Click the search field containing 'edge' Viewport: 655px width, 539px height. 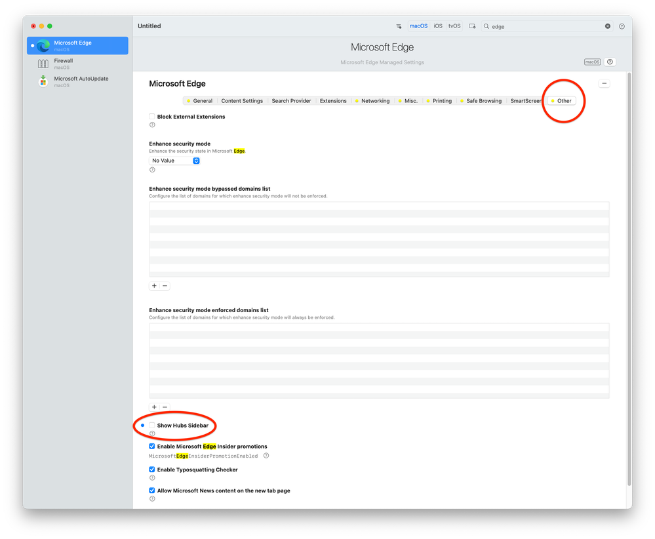[546, 26]
